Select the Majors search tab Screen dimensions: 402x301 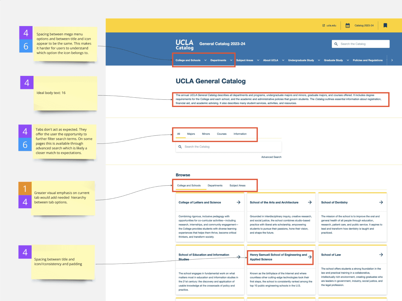[191, 134]
